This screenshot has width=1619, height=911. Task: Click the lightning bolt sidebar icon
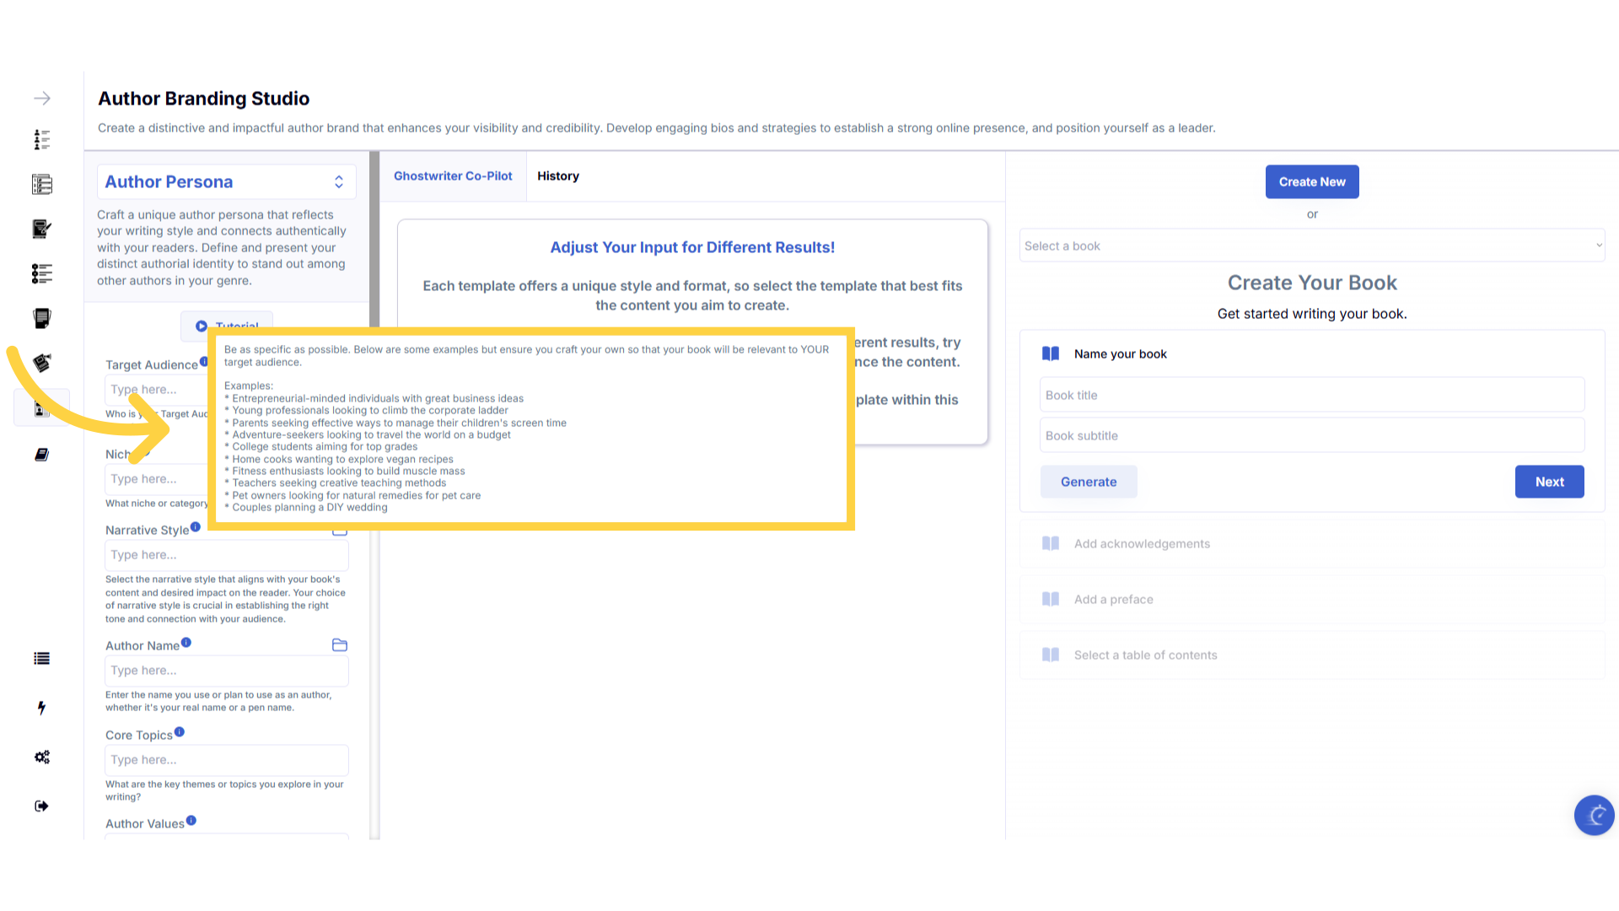[41, 708]
